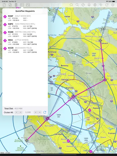Tap the KHAF pink diamond waypoint icon
This screenshot has height=156, width=117.
[5, 16]
